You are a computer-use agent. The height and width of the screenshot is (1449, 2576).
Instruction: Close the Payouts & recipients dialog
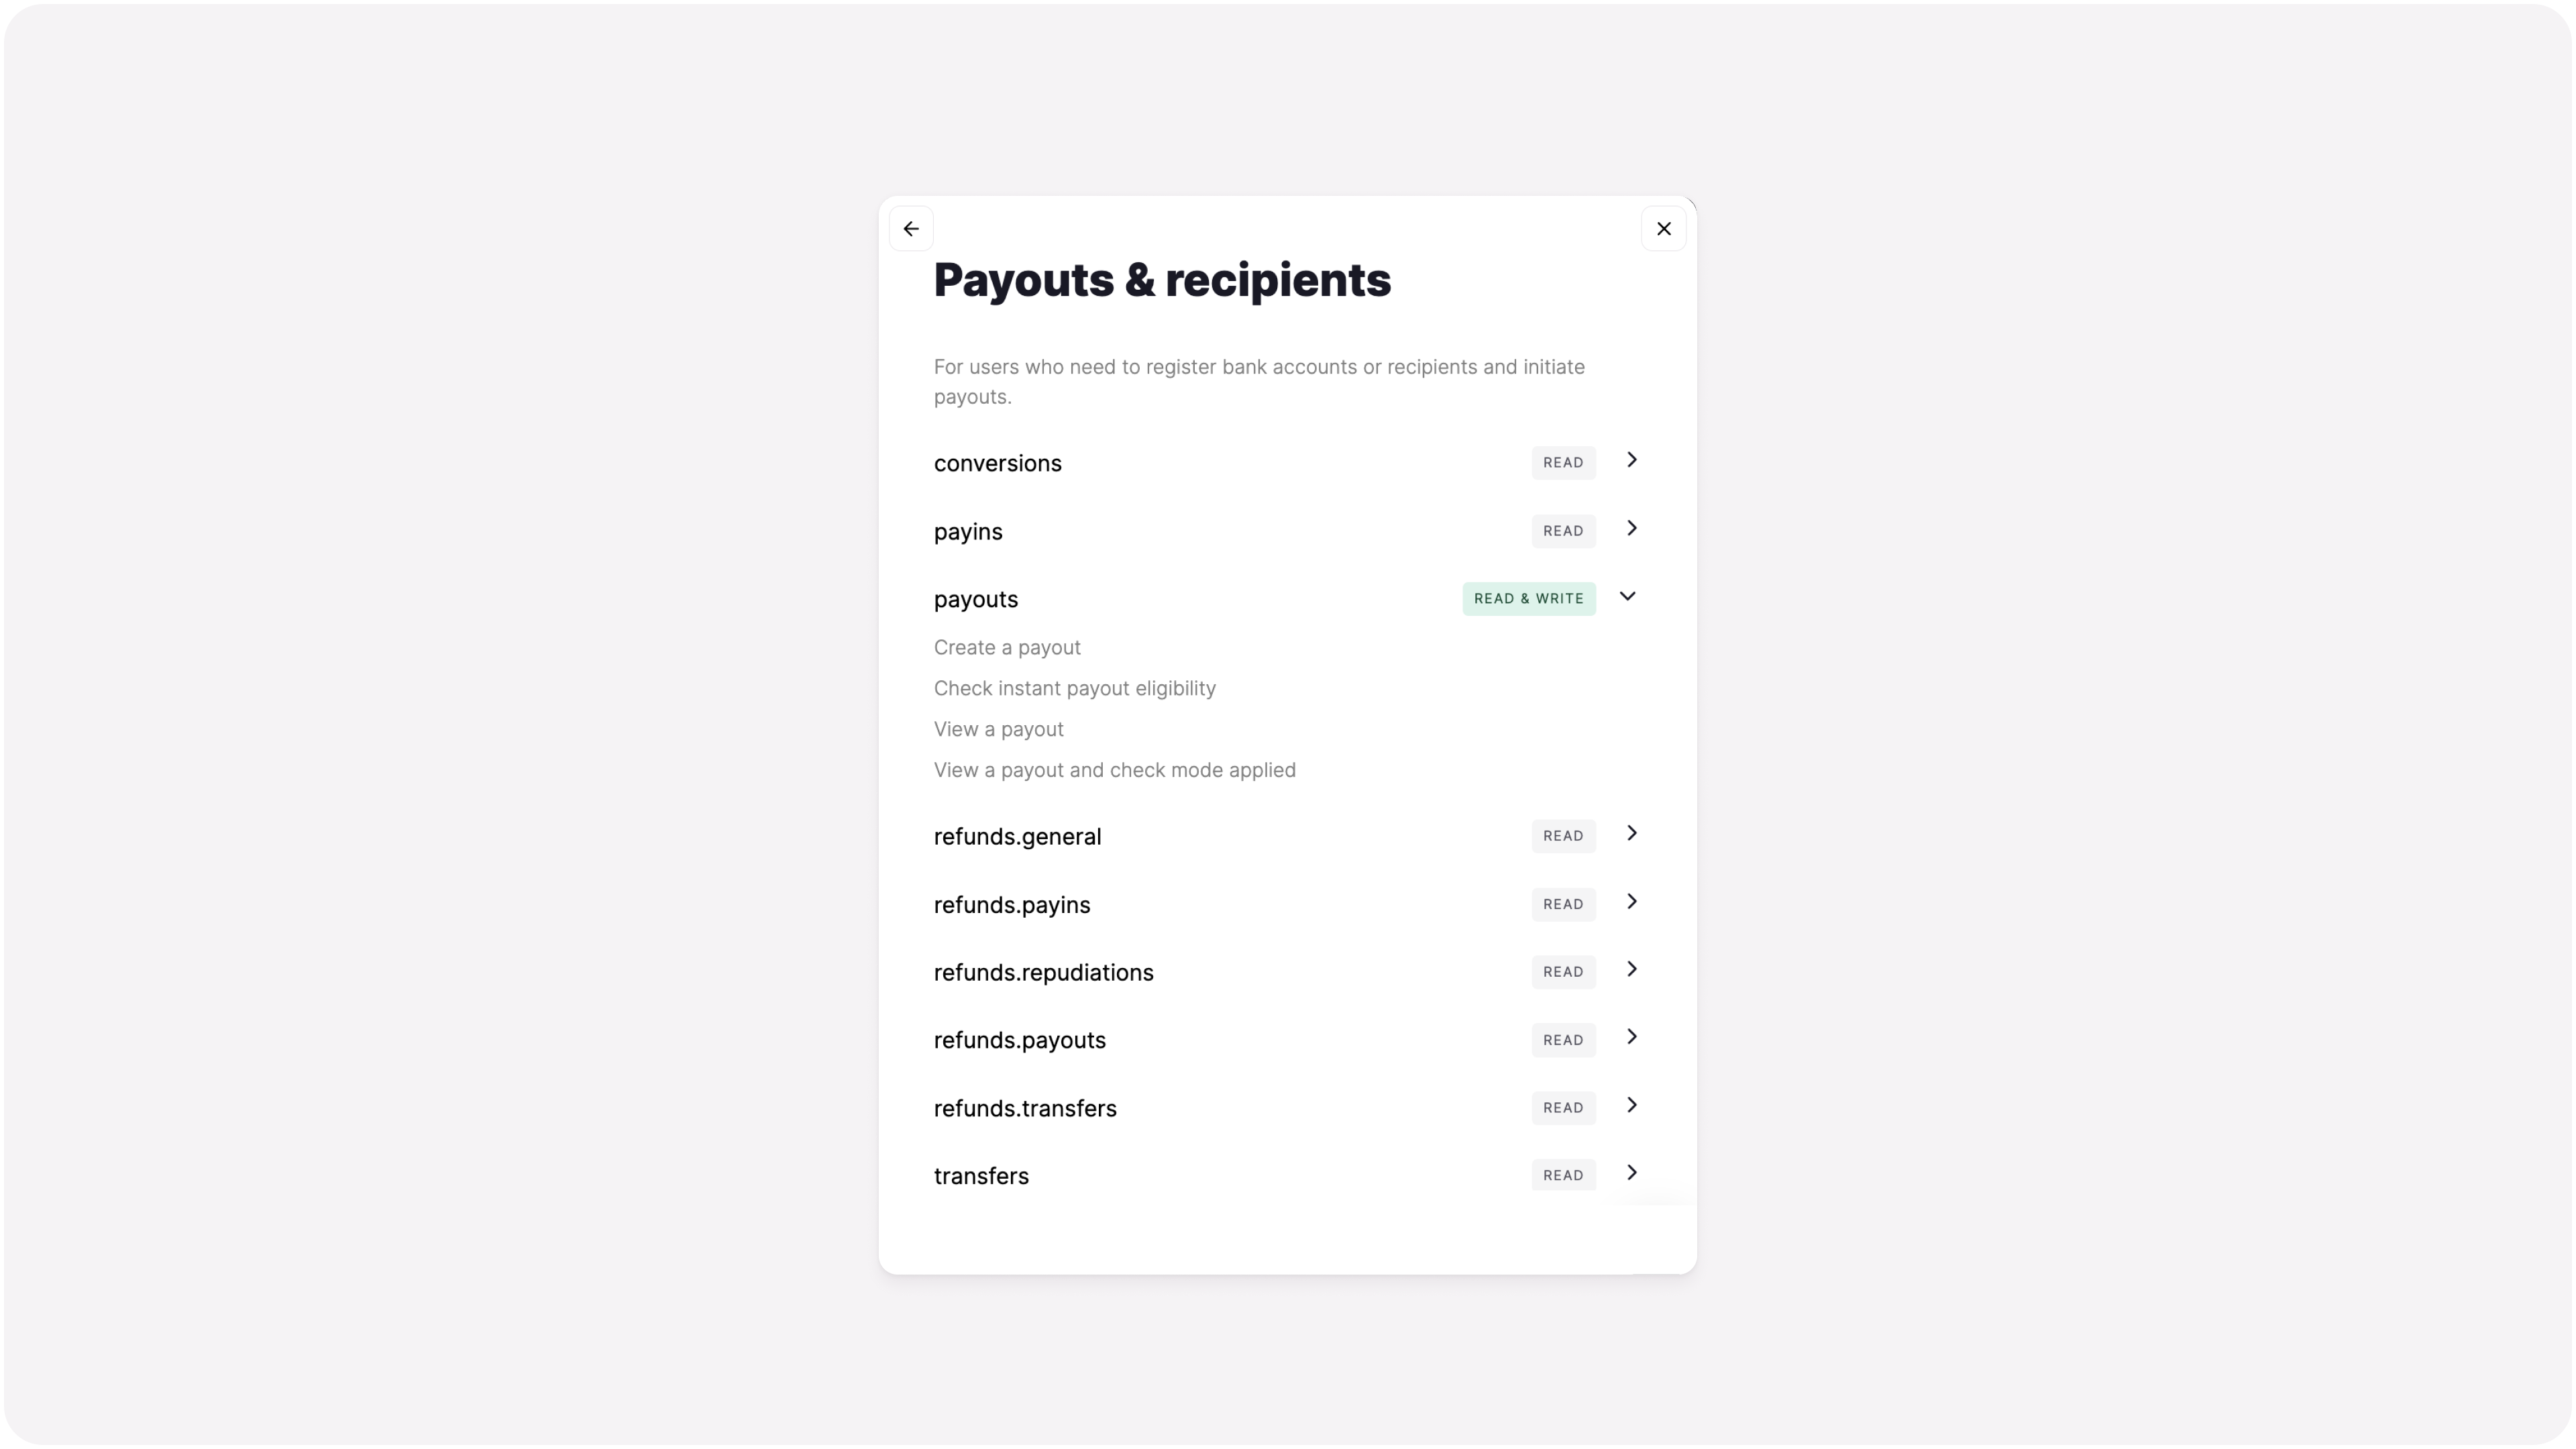point(1663,228)
